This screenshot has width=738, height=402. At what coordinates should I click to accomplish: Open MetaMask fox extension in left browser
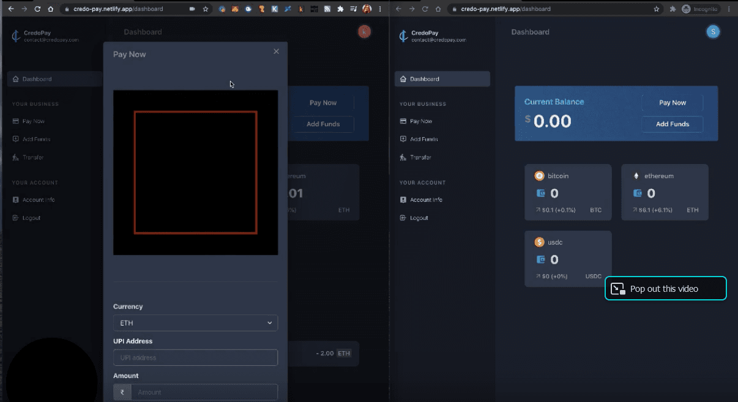[x=235, y=9]
